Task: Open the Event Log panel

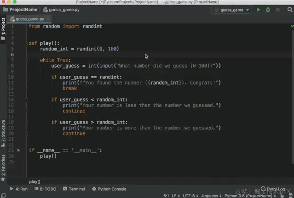Action: click(273, 189)
